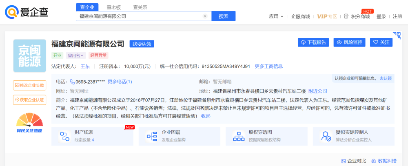Image resolution: width=408 pixels, height=166 pixels.
Task: Click 获取企业认证 button
Action: tap(30, 100)
